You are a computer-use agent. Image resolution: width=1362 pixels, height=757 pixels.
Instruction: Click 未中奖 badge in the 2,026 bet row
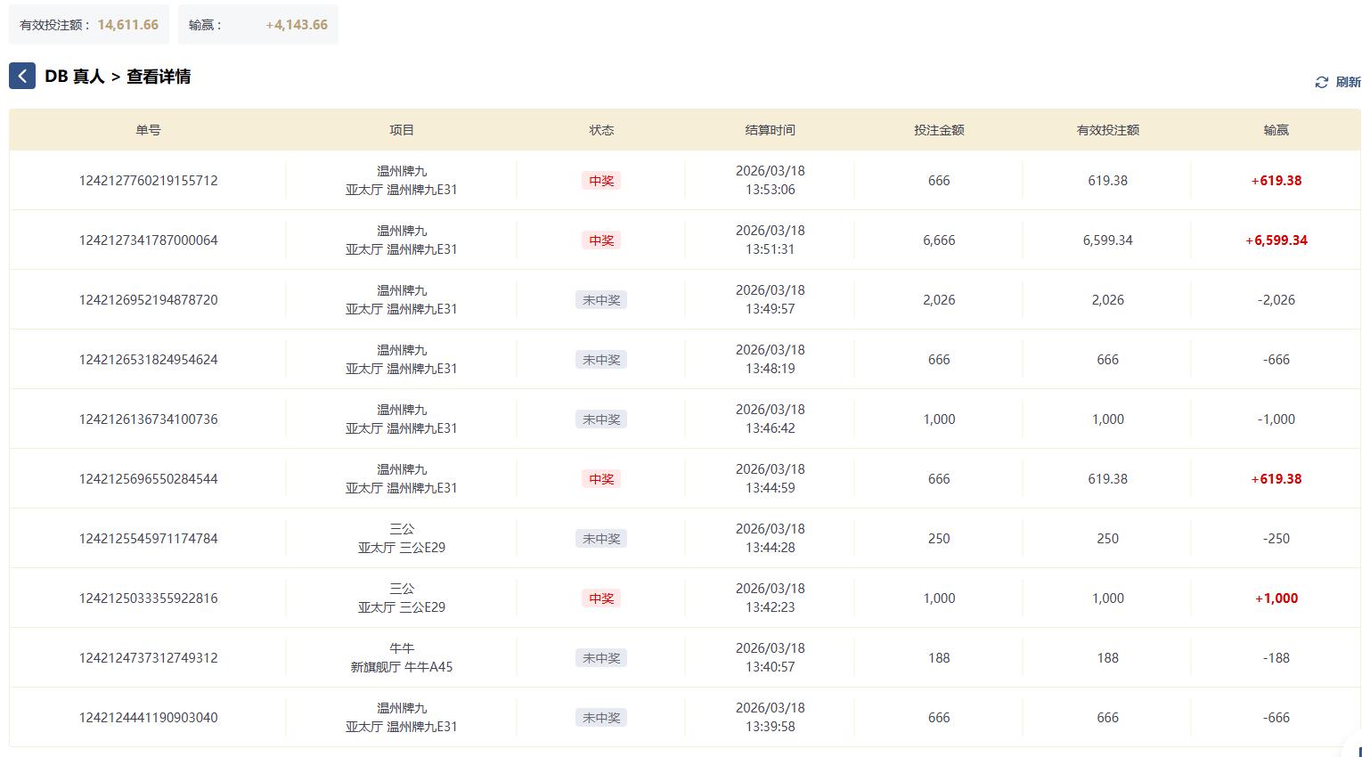[x=601, y=300]
